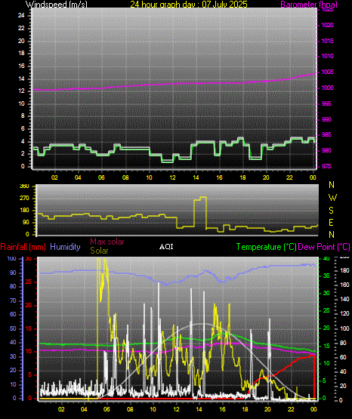Click the 'AQI' legend label
This screenshot has height=419, width=352.
coord(166,247)
